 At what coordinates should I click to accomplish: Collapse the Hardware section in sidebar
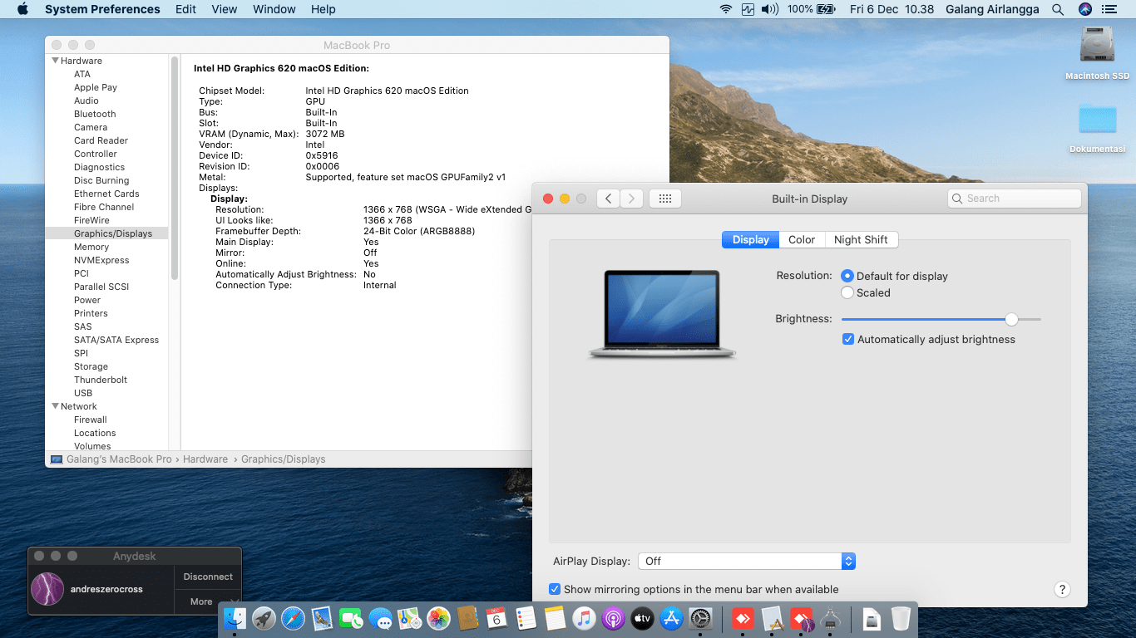56,61
